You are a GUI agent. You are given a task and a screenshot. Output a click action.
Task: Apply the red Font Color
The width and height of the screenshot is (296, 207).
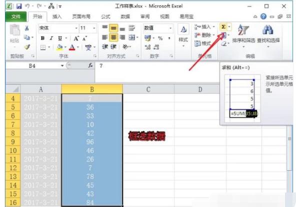click(x=72, y=47)
